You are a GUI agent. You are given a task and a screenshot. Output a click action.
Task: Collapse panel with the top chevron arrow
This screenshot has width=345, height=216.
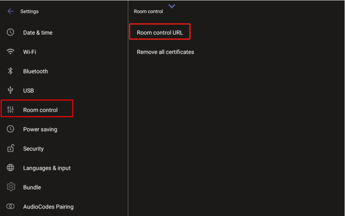172,6
